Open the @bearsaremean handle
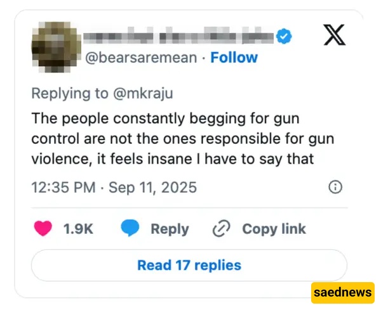This screenshot has height=310, width=381. tap(141, 58)
